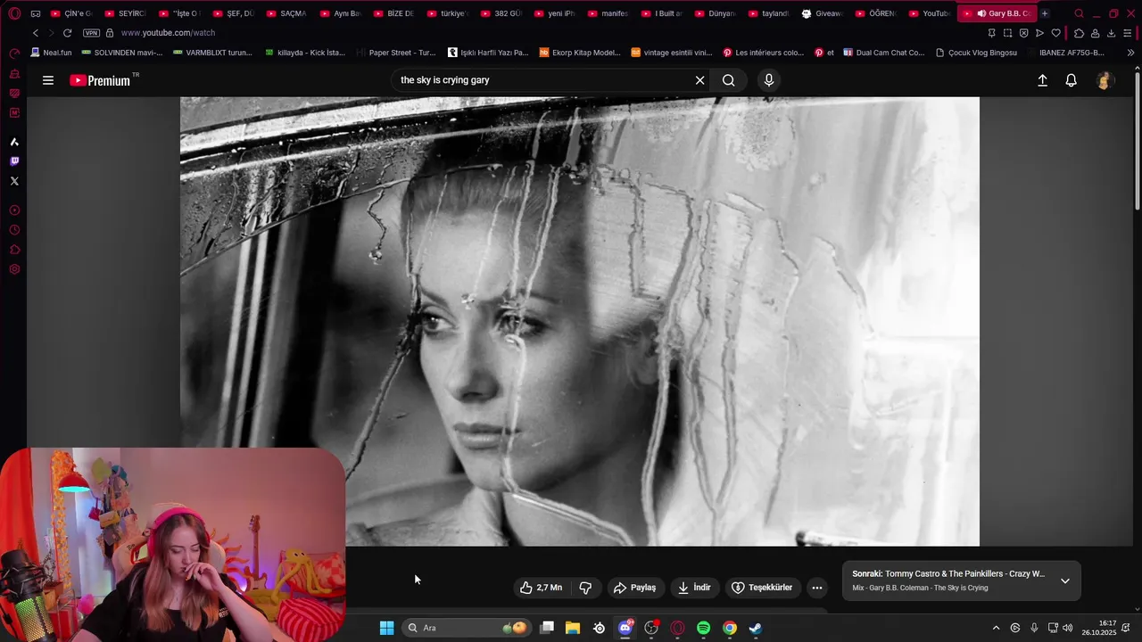The height and width of the screenshot is (642, 1142).
Task: Open the player/flow send icon
Action: [x=1039, y=33]
